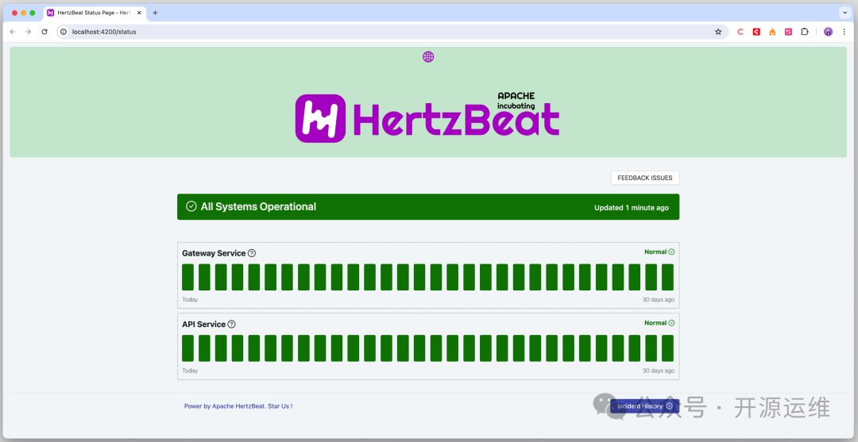Click the FEEDBACK ISSUES button
The height and width of the screenshot is (442, 858).
645,178
